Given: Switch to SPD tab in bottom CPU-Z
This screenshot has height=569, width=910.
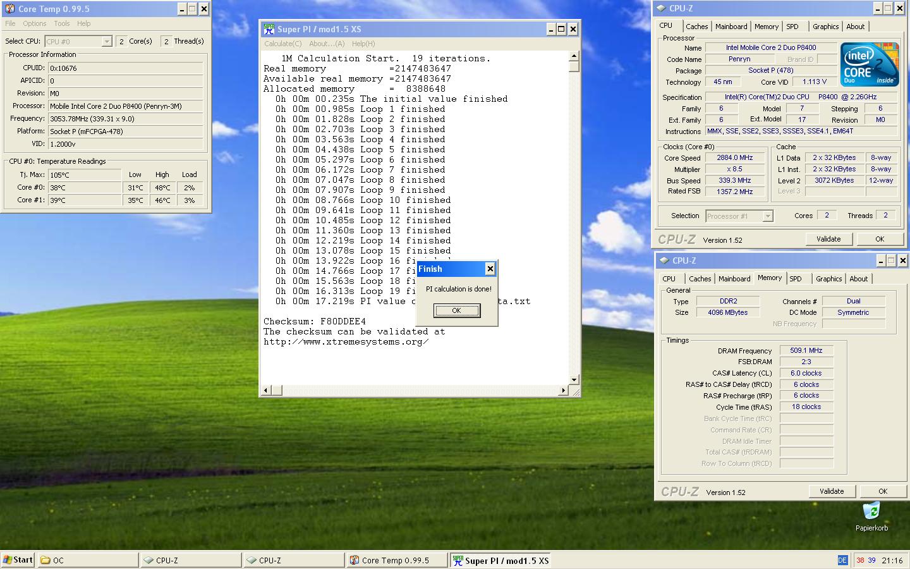Looking at the screenshot, I should (x=796, y=279).
